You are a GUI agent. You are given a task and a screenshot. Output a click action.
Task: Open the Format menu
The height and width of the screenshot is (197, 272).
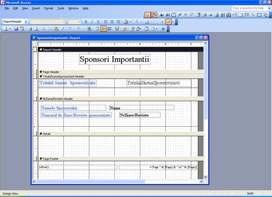(x=48, y=8)
